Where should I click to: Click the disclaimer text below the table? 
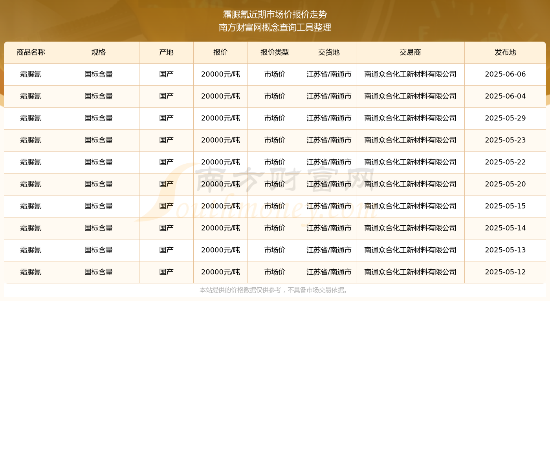tap(275, 290)
